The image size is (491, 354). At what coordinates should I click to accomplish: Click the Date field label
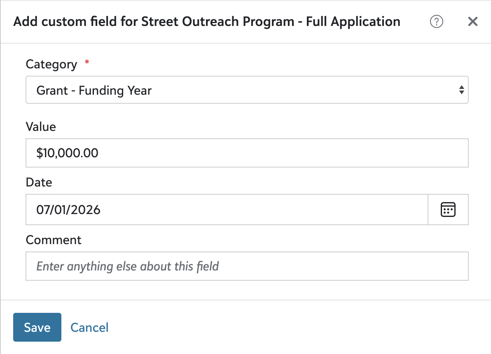click(39, 182)
